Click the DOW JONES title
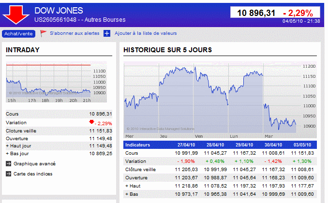 tap(59, 11)
